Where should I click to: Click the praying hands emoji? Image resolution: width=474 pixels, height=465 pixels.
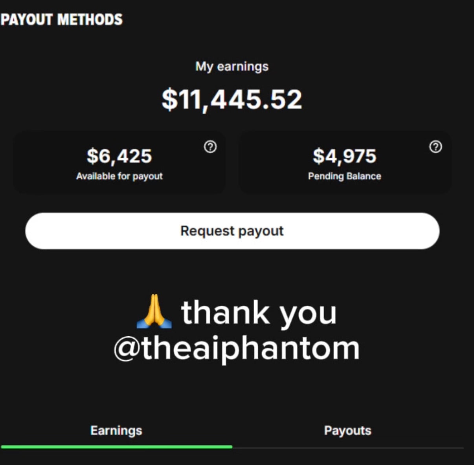[x=154, y=312]
